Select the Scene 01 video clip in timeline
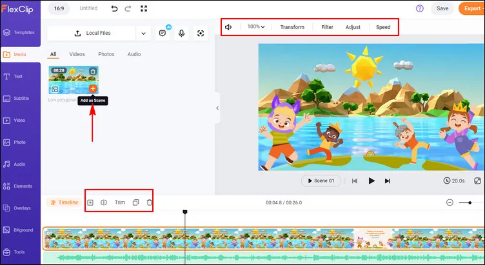This screenshot has width=485, height=265. pyautogui.click(x=264, y=239)
